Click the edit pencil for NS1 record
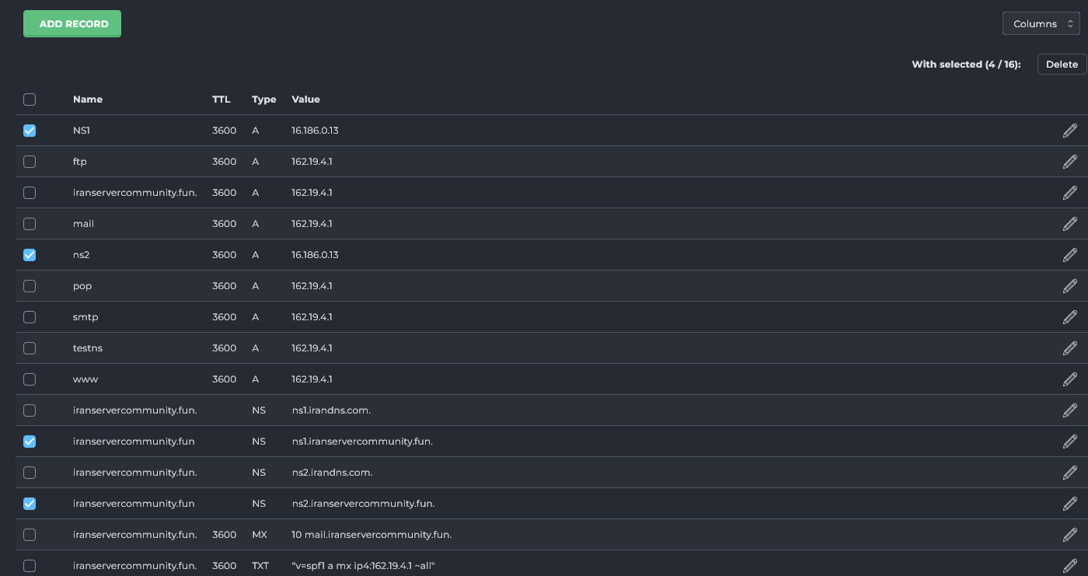1088x576 pixels. [x=1069, y=131]
